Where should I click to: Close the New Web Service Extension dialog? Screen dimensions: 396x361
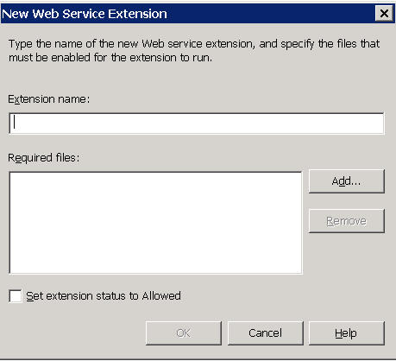click(384, 13)
